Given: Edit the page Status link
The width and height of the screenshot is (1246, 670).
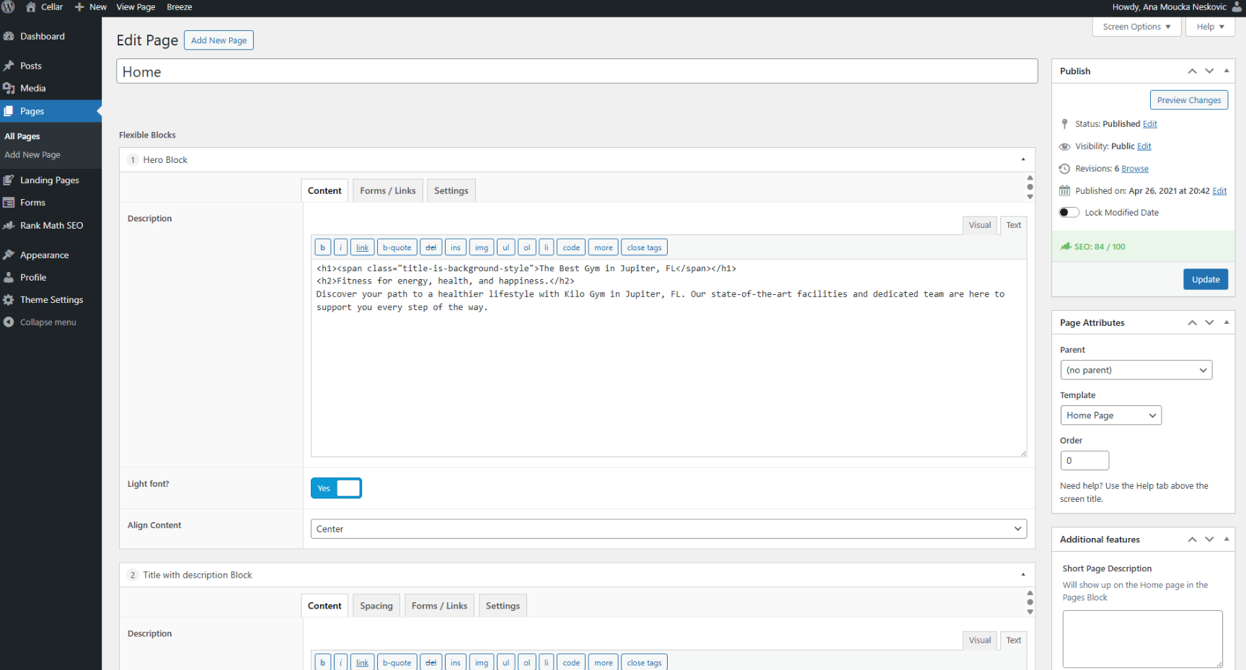Looking at the screenshot, I should (x=1150, y=124).
